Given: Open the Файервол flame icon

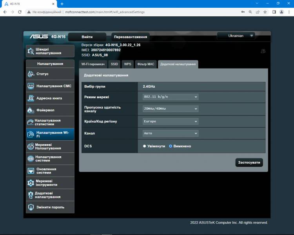Looking at the screenshot, I should point(31,110).
